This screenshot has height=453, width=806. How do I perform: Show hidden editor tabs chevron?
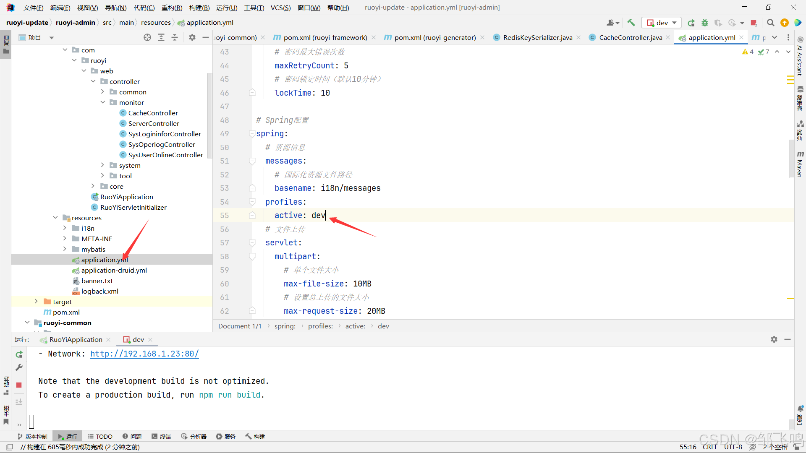pos(775,38)
